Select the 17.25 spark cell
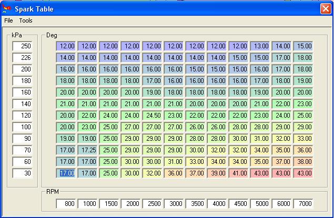Screen dimensions: 334x218 [x=87, y=150]
